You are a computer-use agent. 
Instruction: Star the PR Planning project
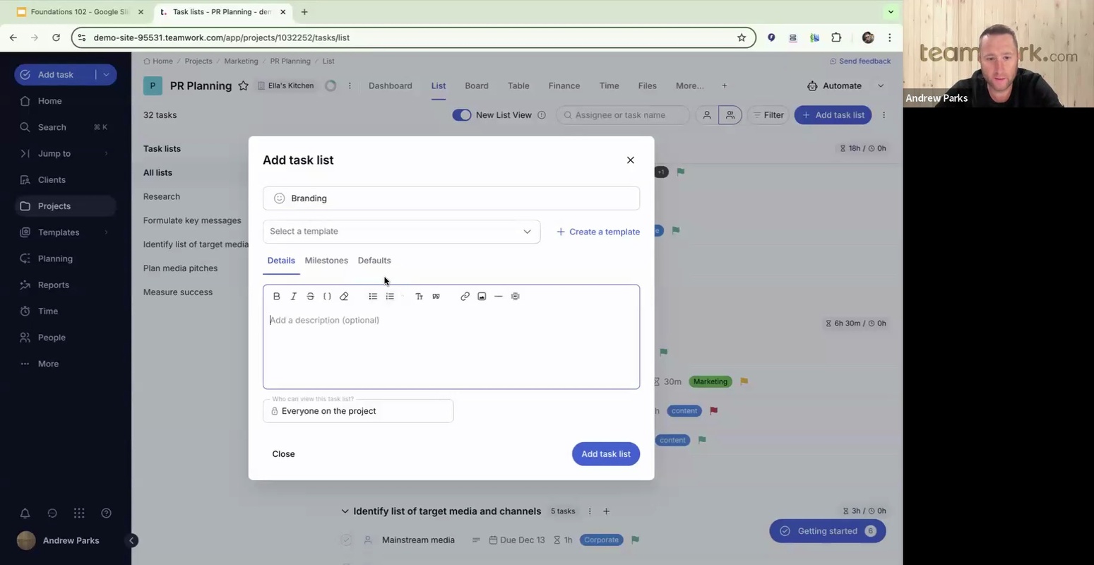point(243,86)
